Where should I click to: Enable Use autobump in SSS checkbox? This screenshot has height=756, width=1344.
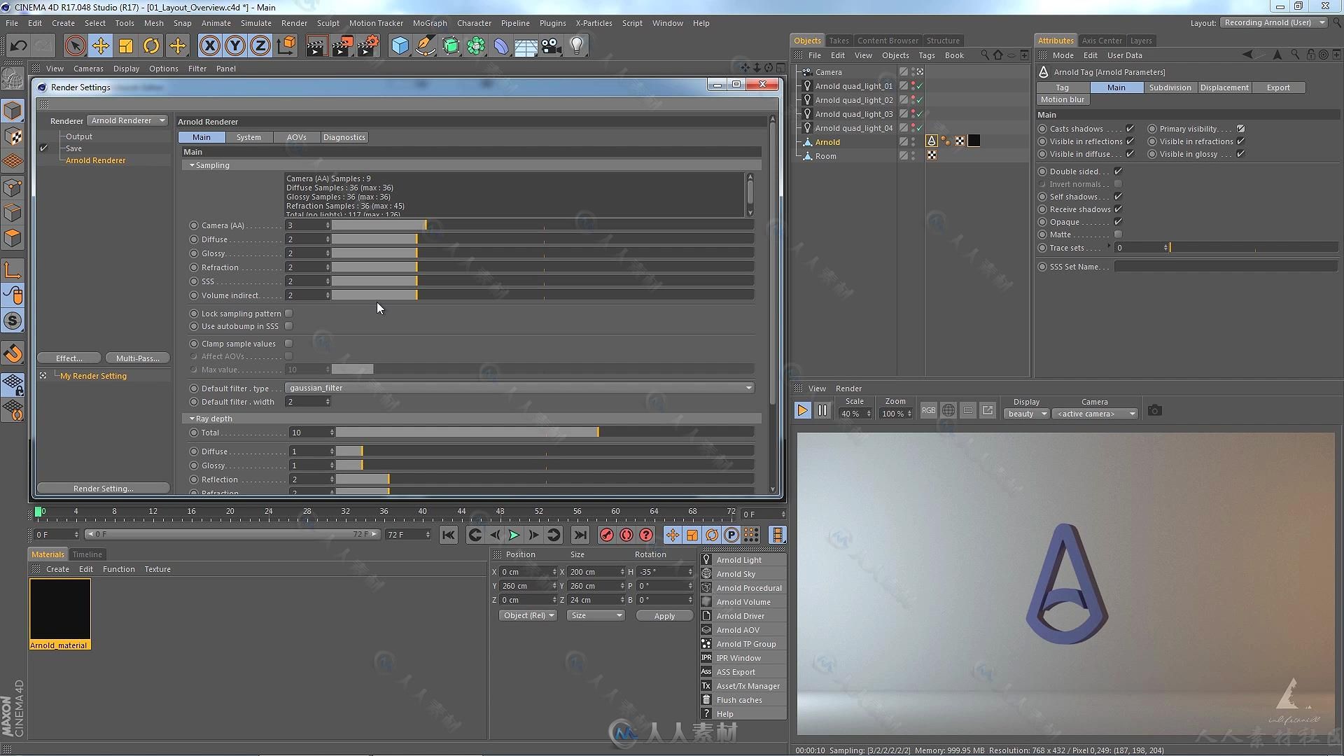point(288,326)
